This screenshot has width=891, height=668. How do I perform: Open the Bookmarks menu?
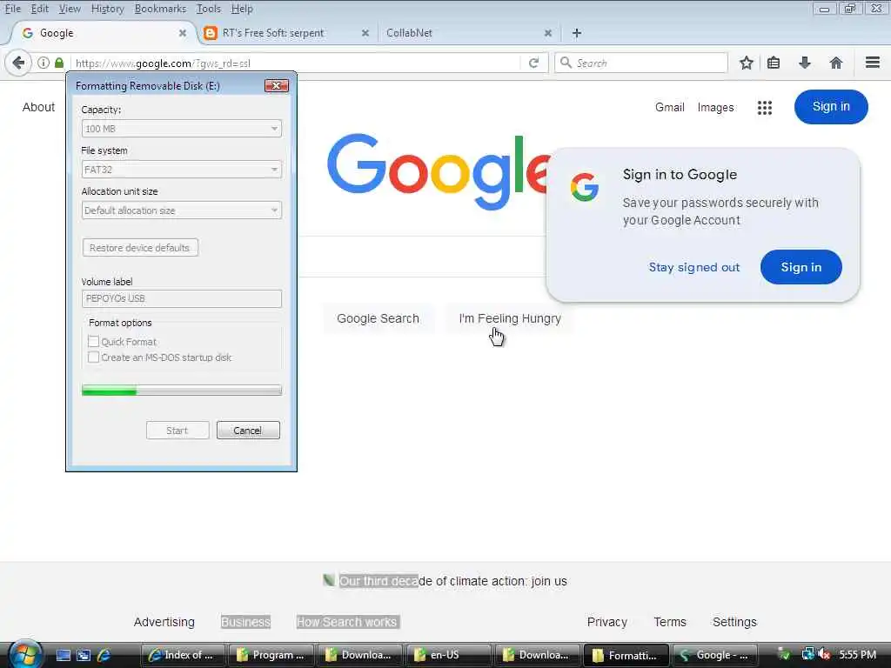click(160, 9)
